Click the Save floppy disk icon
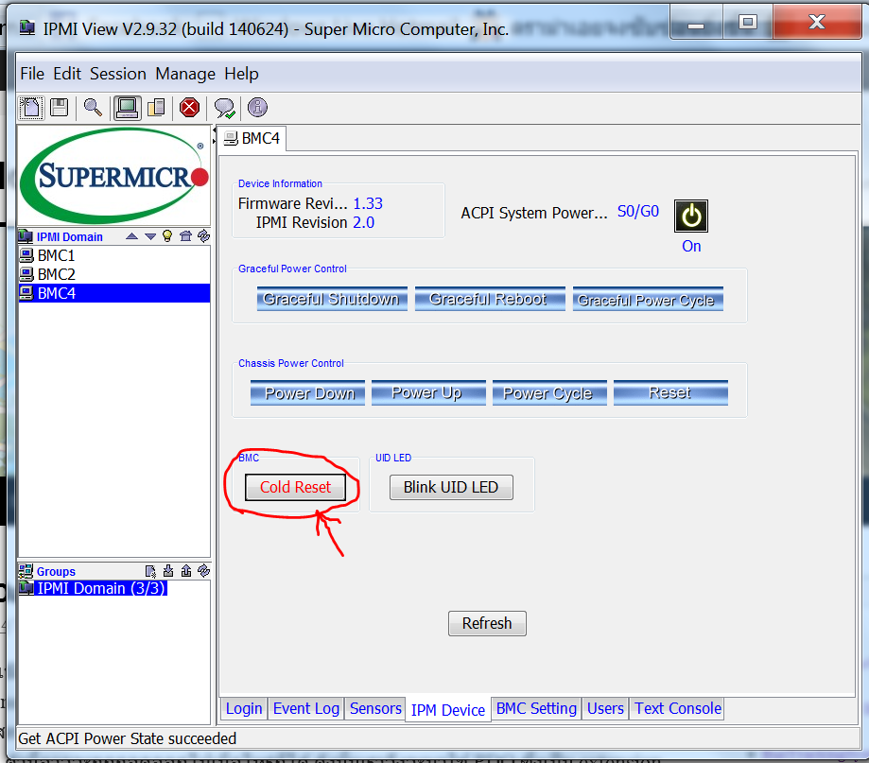 [60, 107]
